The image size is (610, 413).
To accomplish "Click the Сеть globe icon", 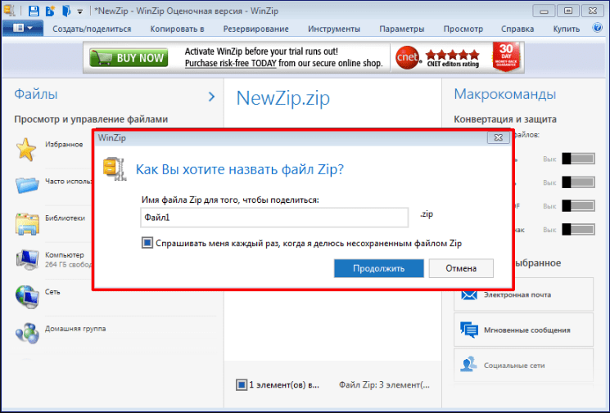I will point(27,295).
